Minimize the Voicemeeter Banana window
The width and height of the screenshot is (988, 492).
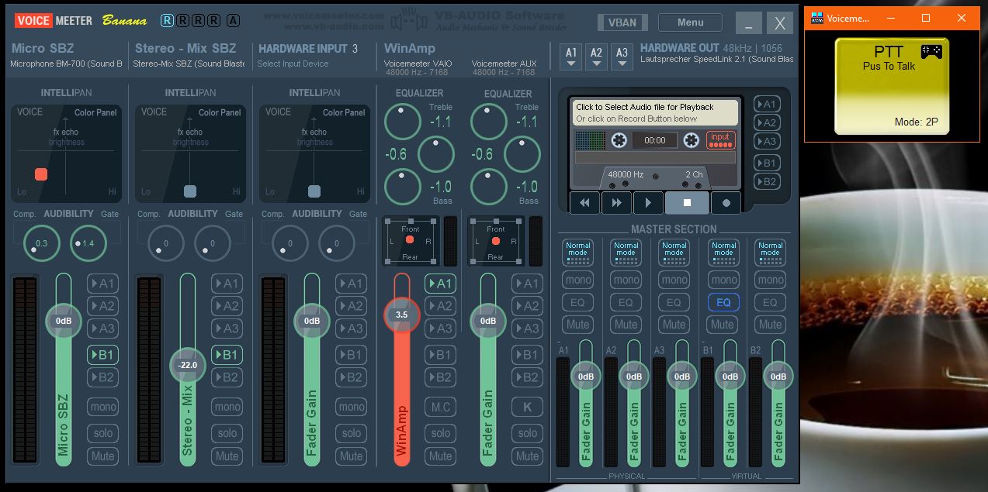[748, 23]
